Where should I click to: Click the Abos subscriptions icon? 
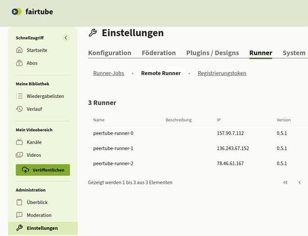[x=19, y=63]
